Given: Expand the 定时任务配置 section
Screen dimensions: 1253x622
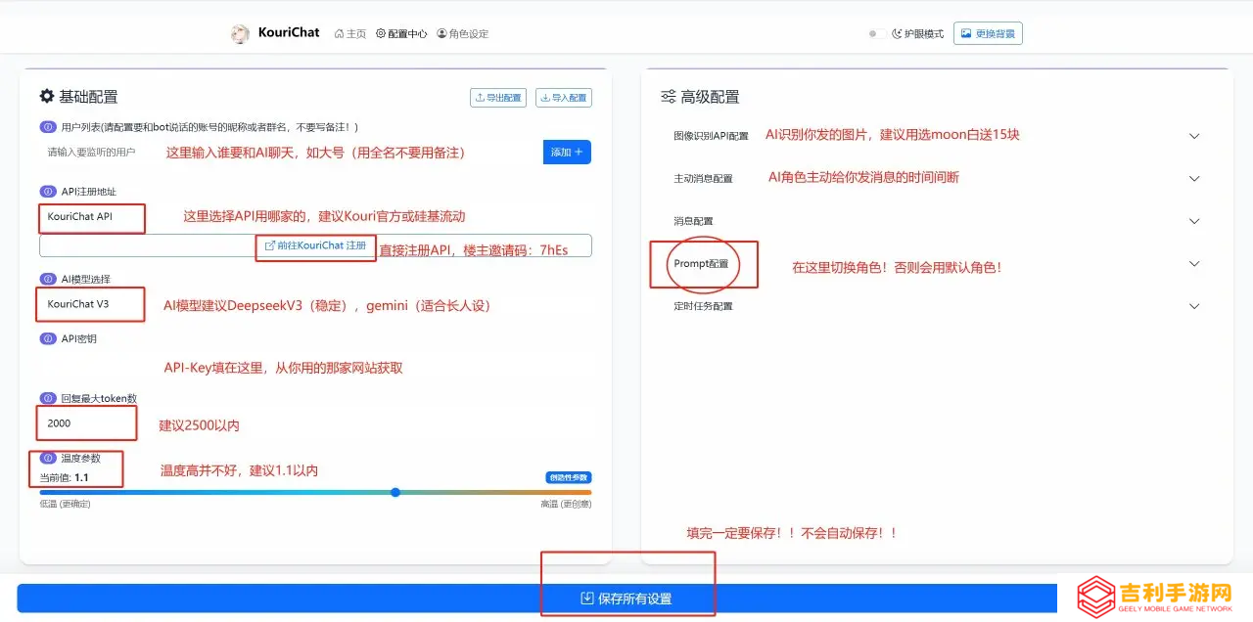Looking at the screenshot, I should pos(937,306).
